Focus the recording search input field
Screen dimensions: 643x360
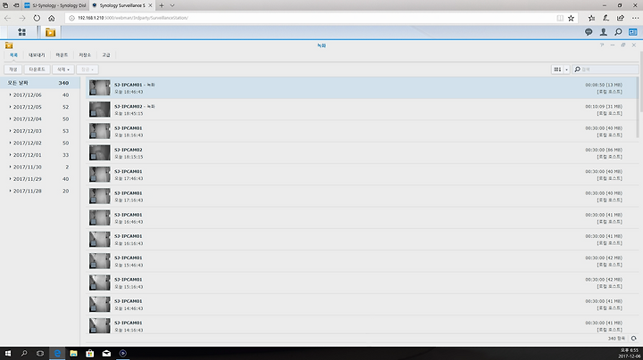[605, 70]
